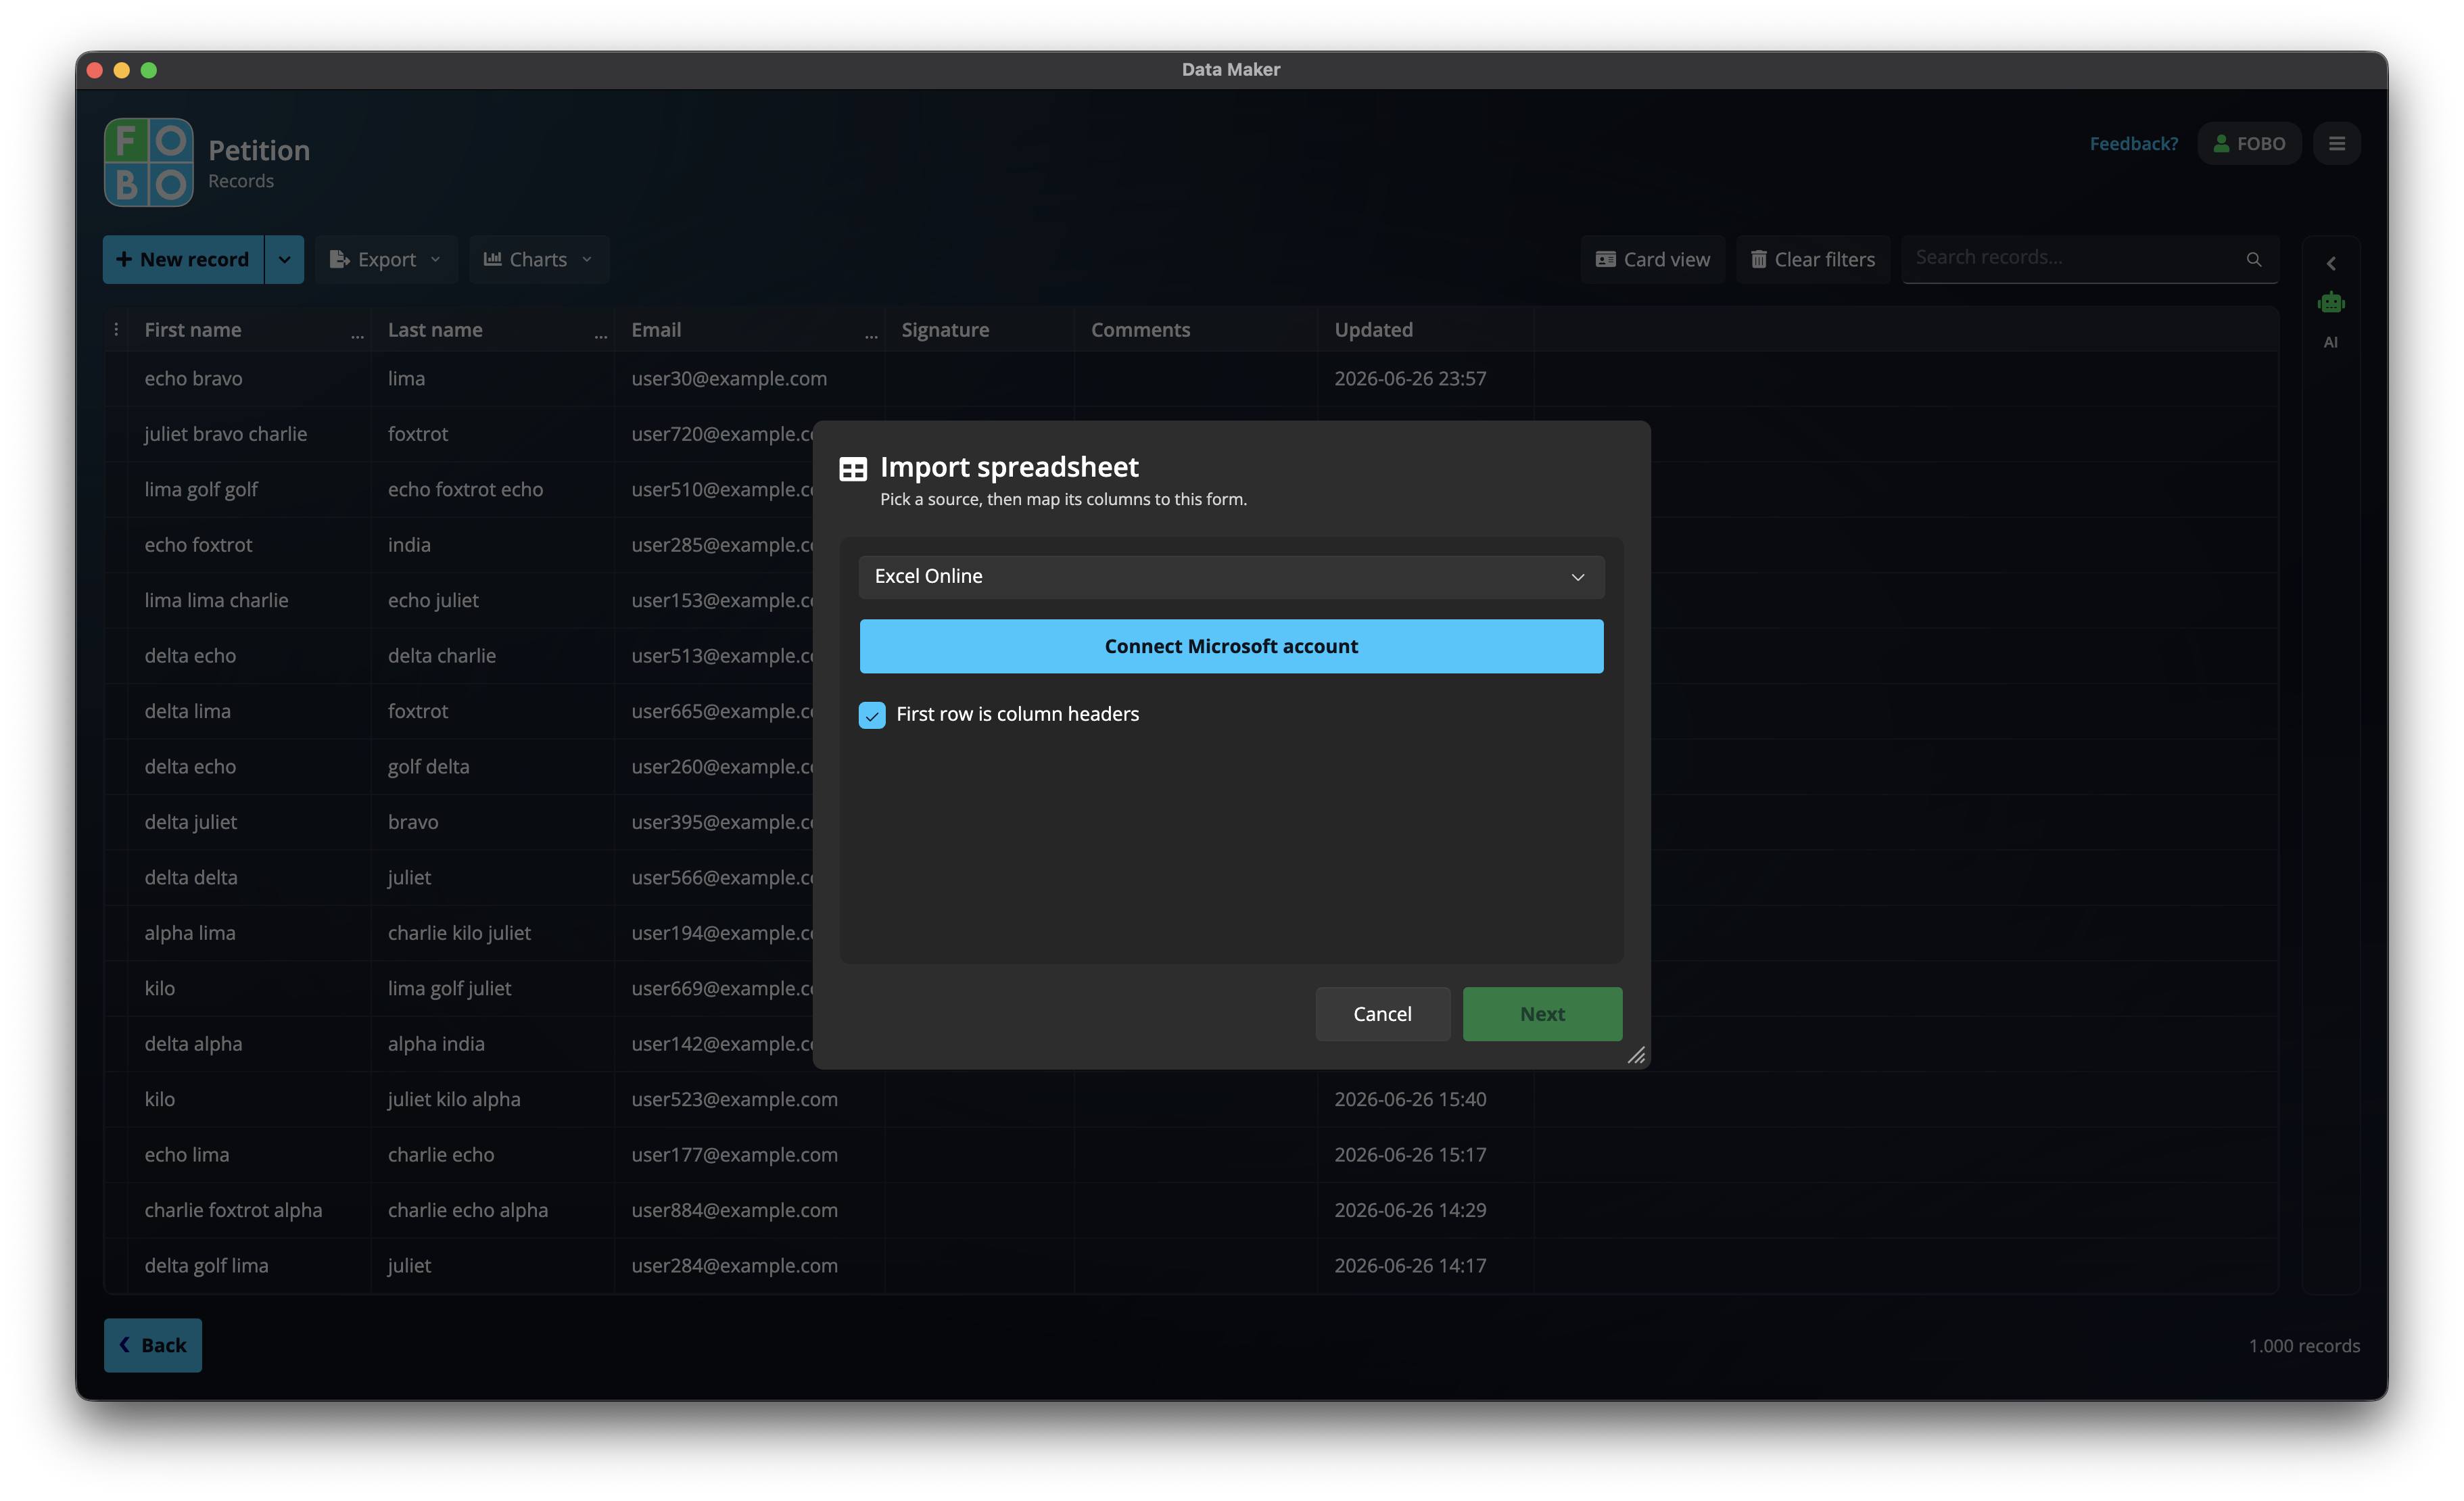The height and width of the screenshot is (1501, 2464).
Task: Focus the Search records field
Action: [x=2075, y=258]
